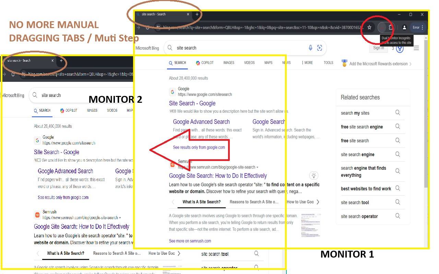Click the Sign in button on Monitor 1
Viewport: 439px width, 274px height.
(x=379, y=48)
